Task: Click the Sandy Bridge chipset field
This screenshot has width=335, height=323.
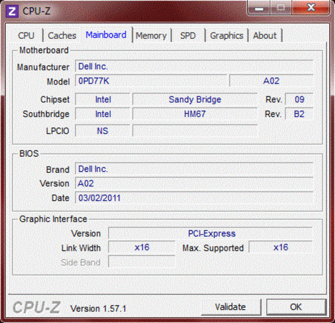Action: 195,100
